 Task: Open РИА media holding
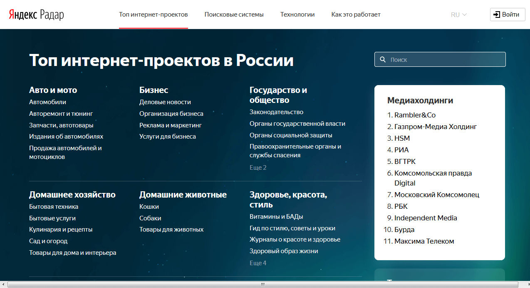click(401, 150)
